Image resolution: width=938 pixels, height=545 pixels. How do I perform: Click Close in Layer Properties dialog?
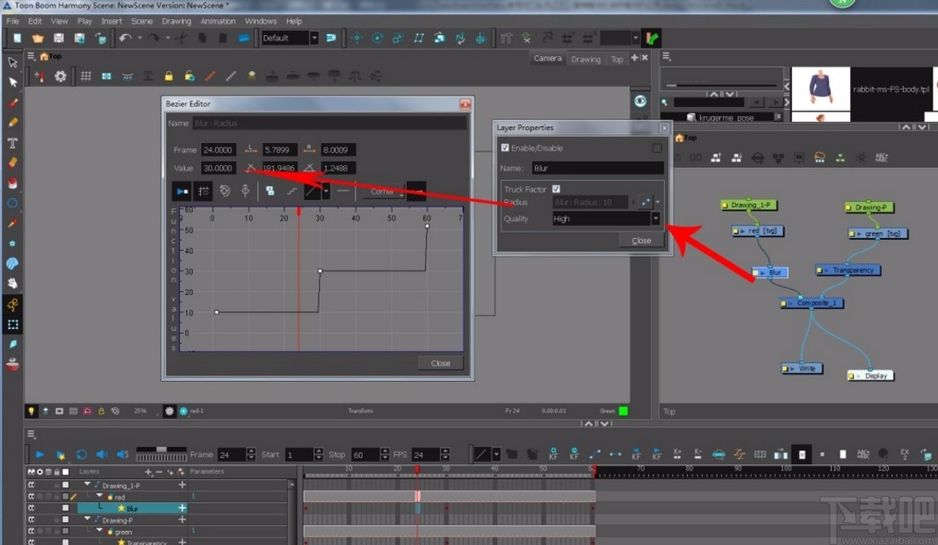pos(641,240)
